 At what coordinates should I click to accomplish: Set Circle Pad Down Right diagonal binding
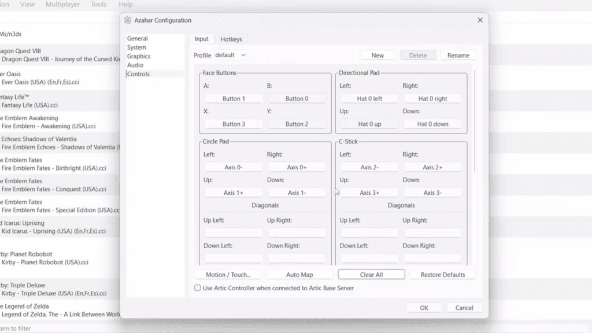pos(297,258)
